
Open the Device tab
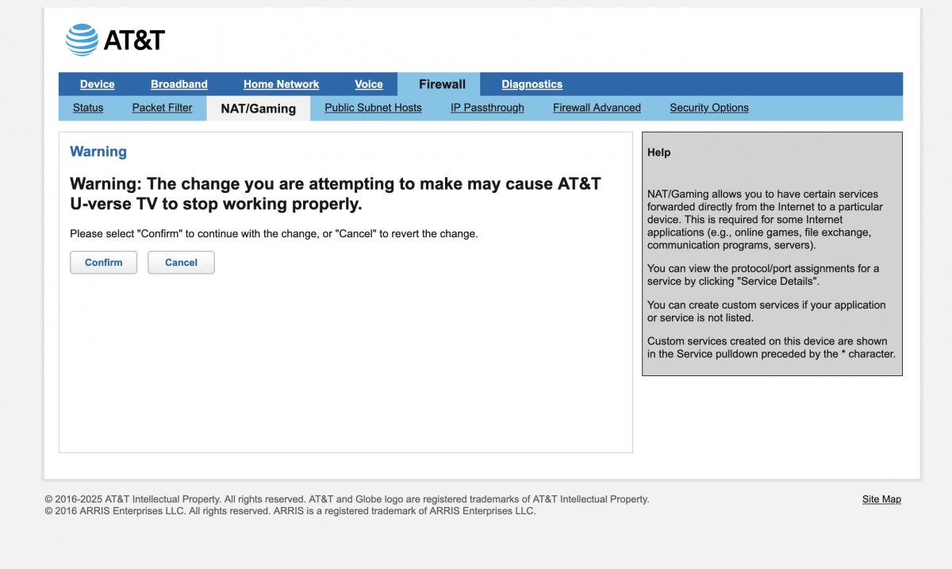click(x=98, y=84)
